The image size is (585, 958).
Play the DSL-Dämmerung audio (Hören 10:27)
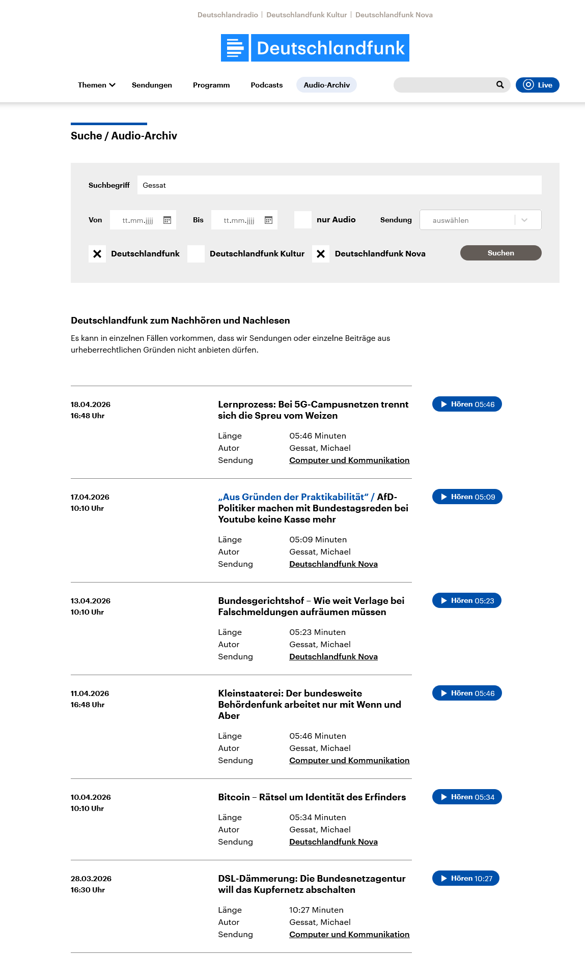coord(465,879)
